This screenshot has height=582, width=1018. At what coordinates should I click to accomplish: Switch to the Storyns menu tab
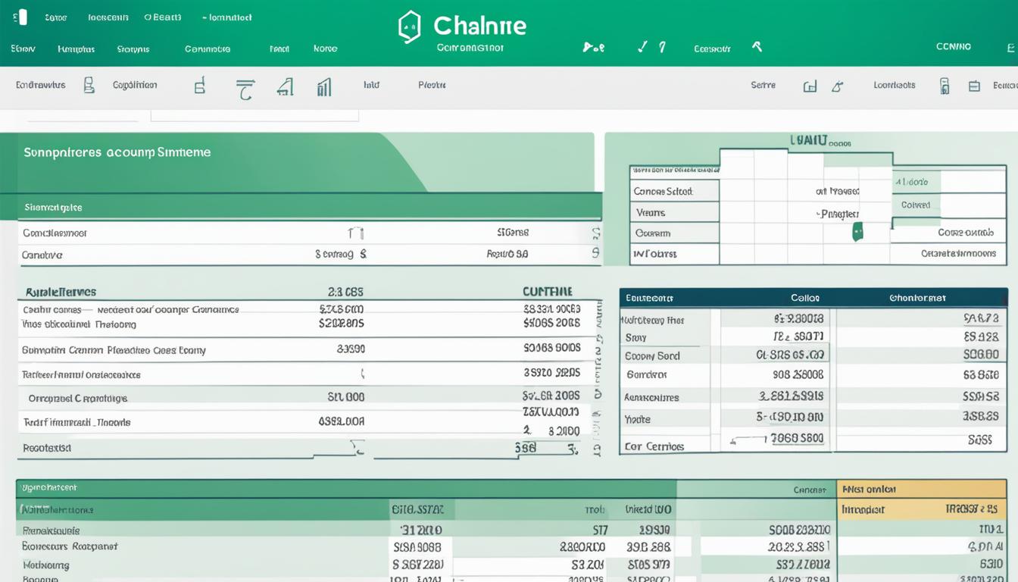tap(133, 48)
